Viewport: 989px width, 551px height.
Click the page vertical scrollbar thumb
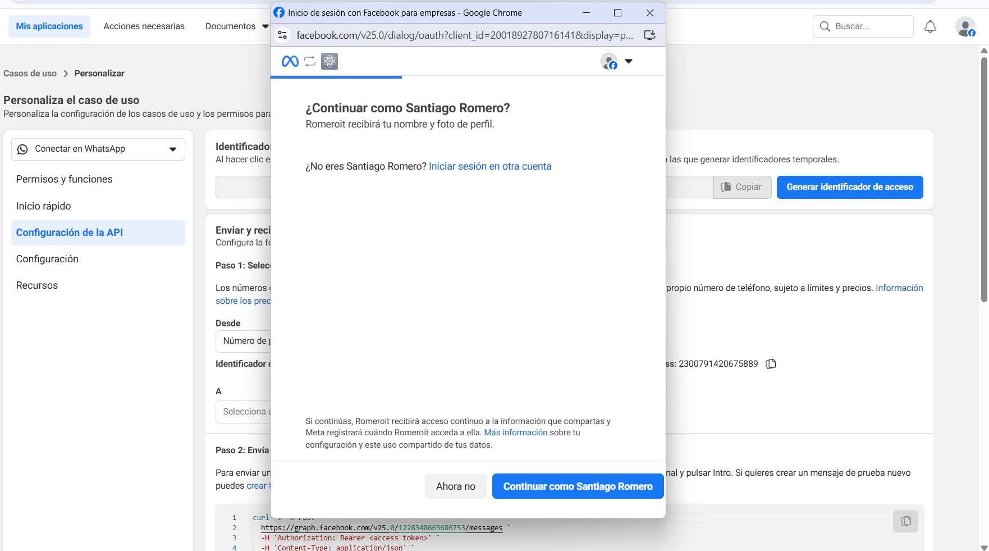984,180
